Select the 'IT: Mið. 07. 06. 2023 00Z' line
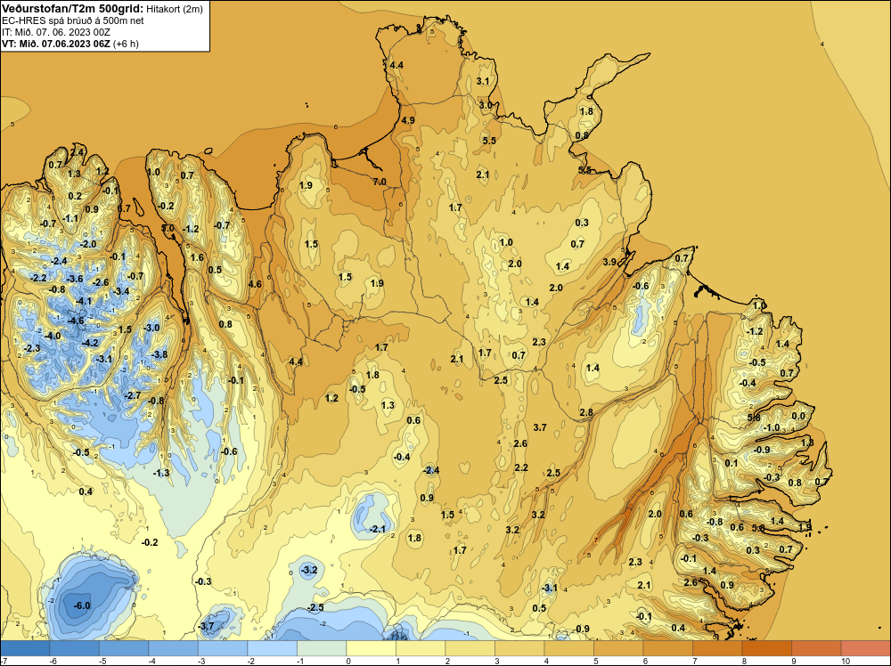 pyautogui.click(x=56, y=32)
